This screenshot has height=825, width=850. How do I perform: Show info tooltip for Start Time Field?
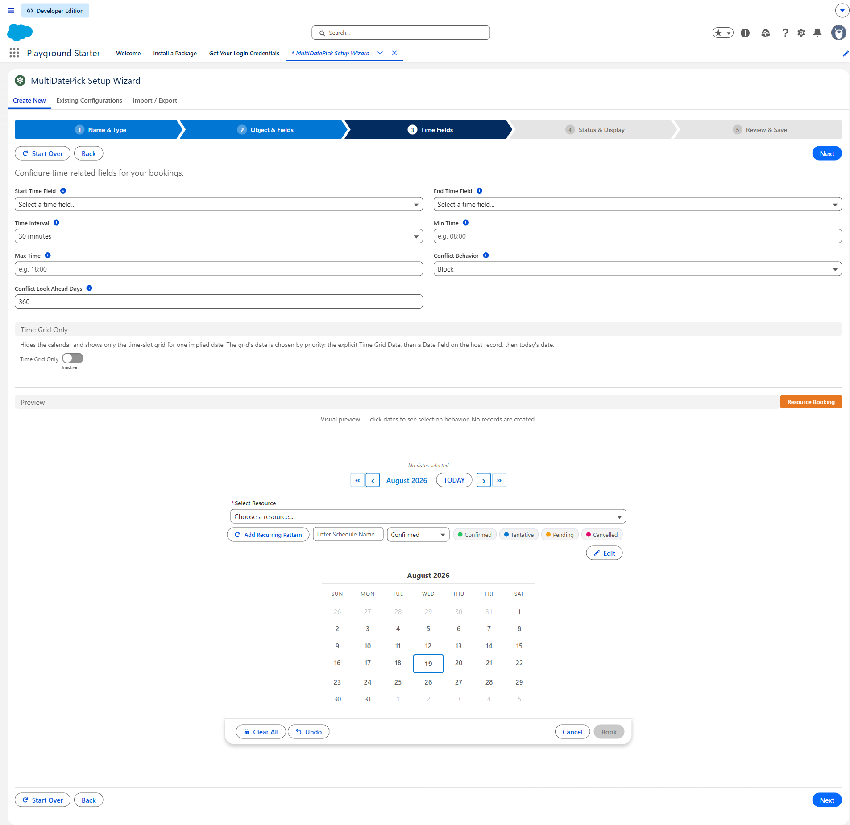coord(63,191)
